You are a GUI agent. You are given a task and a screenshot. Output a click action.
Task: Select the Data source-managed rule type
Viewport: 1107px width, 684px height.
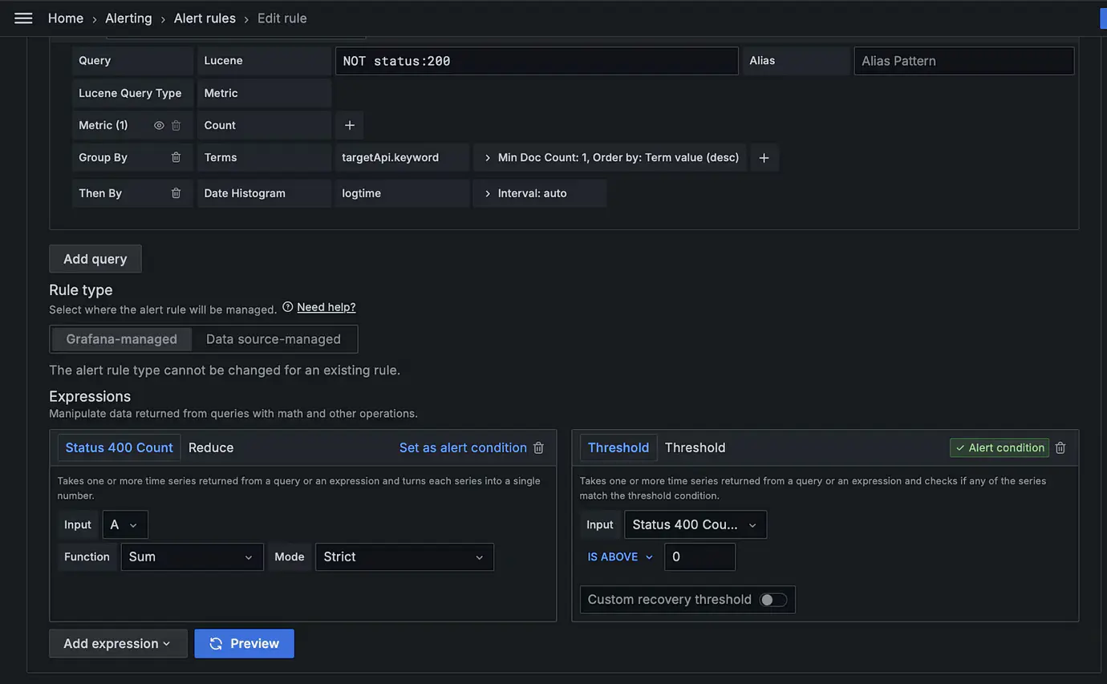coord(274,339)
